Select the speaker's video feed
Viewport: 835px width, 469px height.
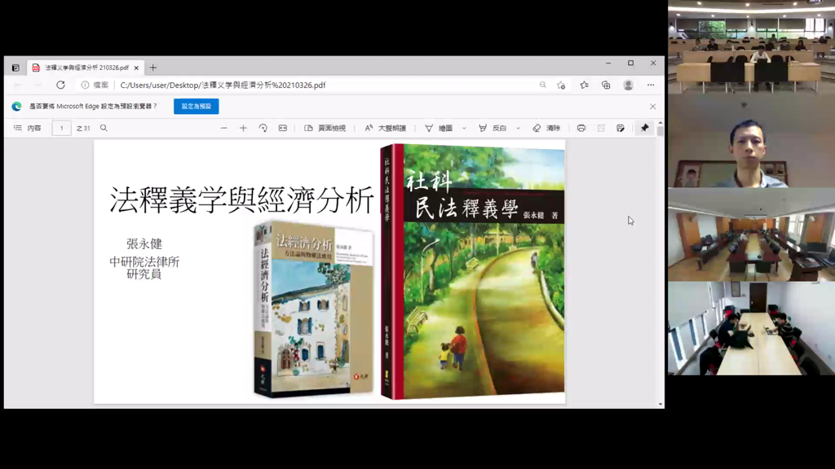tap(751, 141)
